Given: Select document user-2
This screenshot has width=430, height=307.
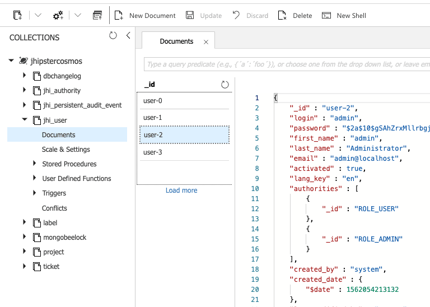Looking at the screenshot, I should [x=184, y=134].
